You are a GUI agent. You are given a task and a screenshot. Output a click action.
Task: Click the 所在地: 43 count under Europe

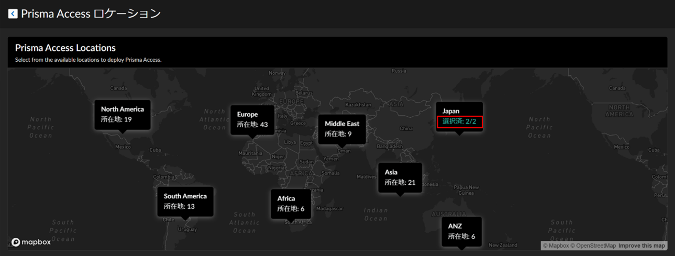pyautogui.click(x=253, y=125)
